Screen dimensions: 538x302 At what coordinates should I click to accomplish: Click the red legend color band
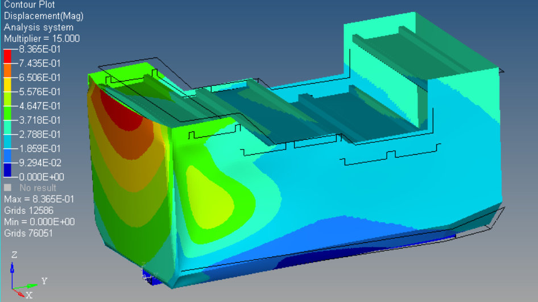[7, 57]
